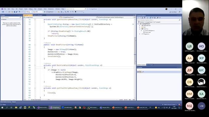
Task: Click the +58 more participants badge
Action: coord(201,106)
